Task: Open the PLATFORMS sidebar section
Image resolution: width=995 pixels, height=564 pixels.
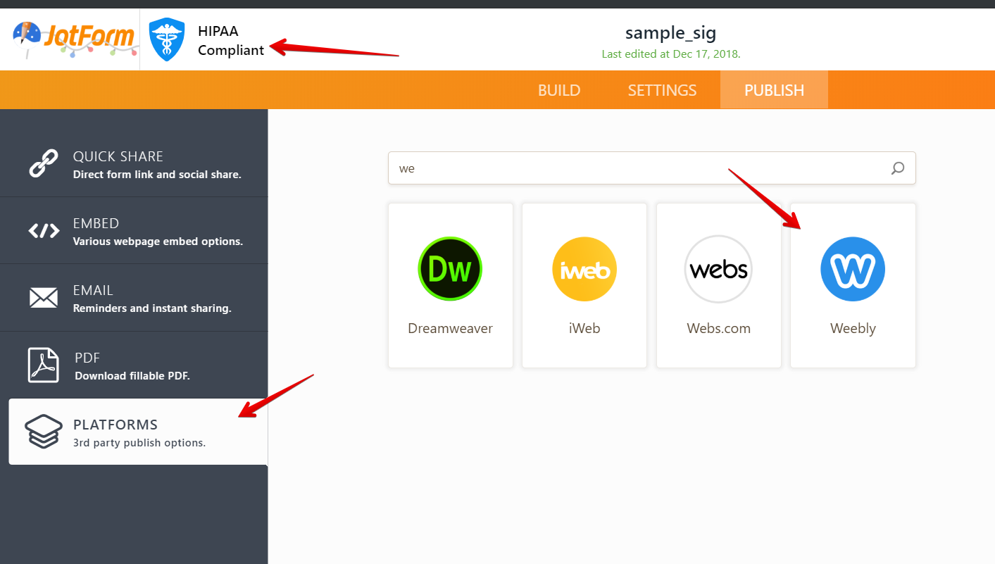Action: click(138, 432)
